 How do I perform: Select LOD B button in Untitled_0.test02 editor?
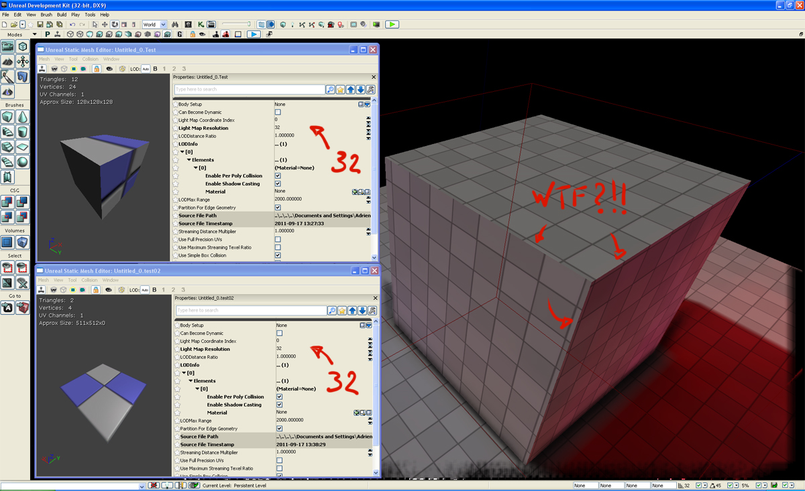tap(155, 289)
